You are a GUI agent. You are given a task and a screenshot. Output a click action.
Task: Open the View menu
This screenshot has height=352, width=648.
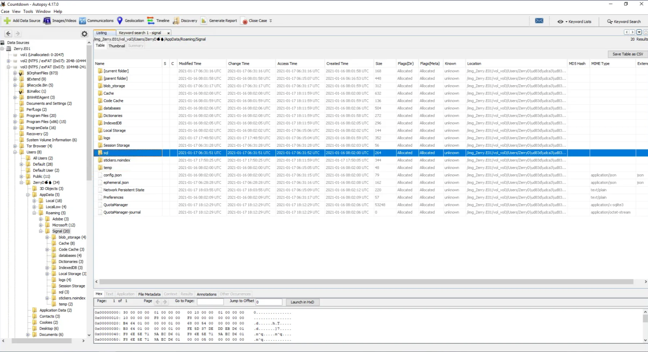[x=16, y=12]
